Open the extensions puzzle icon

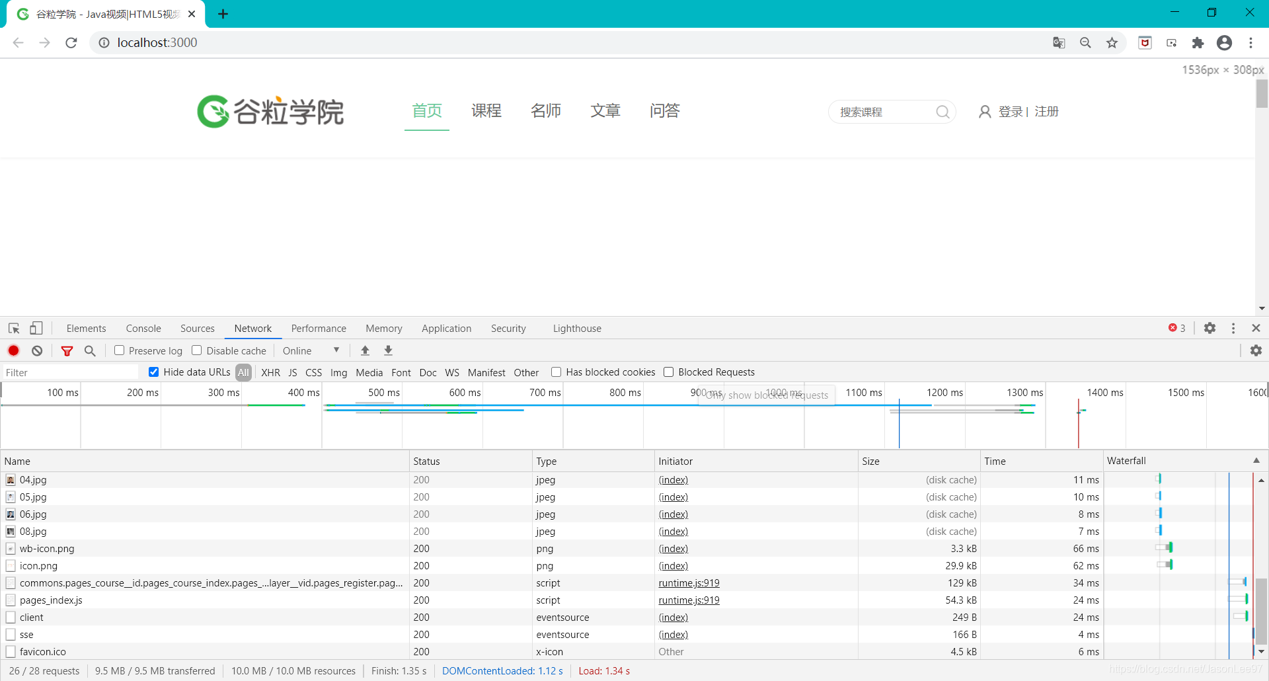click(x=1198, y=42)
